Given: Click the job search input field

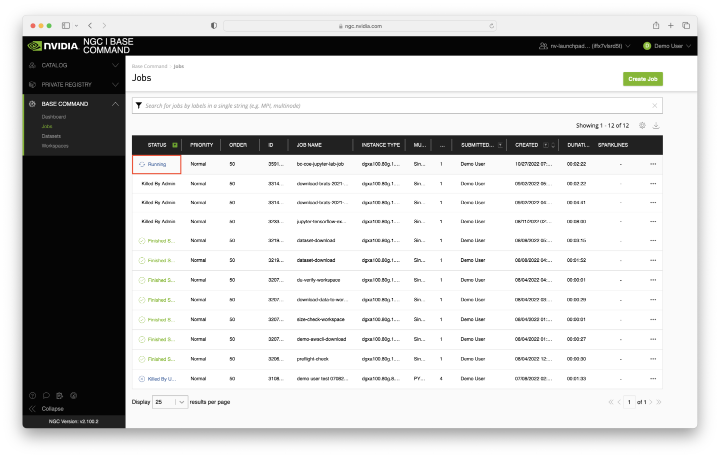Looking at the screenshot, I should coord(397,106).
